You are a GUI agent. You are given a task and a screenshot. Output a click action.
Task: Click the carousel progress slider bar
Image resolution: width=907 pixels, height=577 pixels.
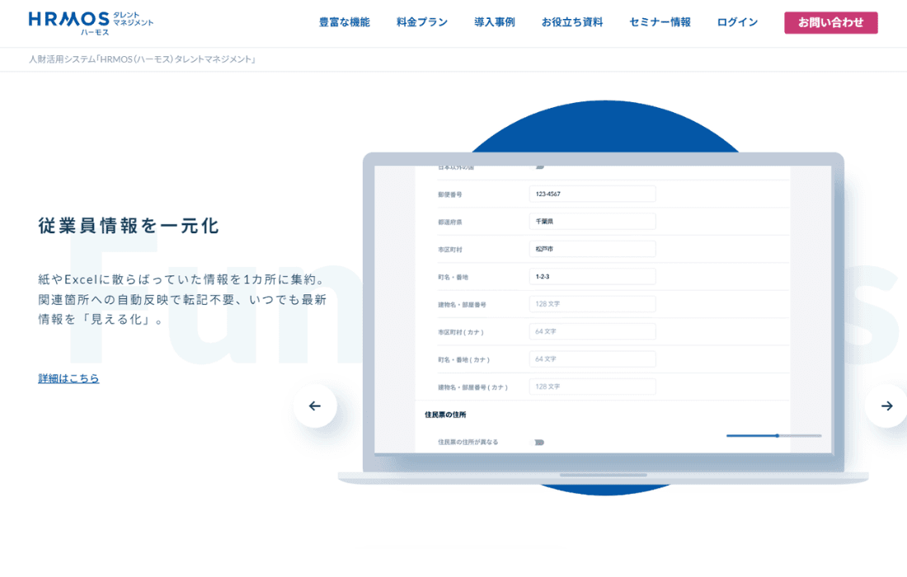tap(774, 435)
